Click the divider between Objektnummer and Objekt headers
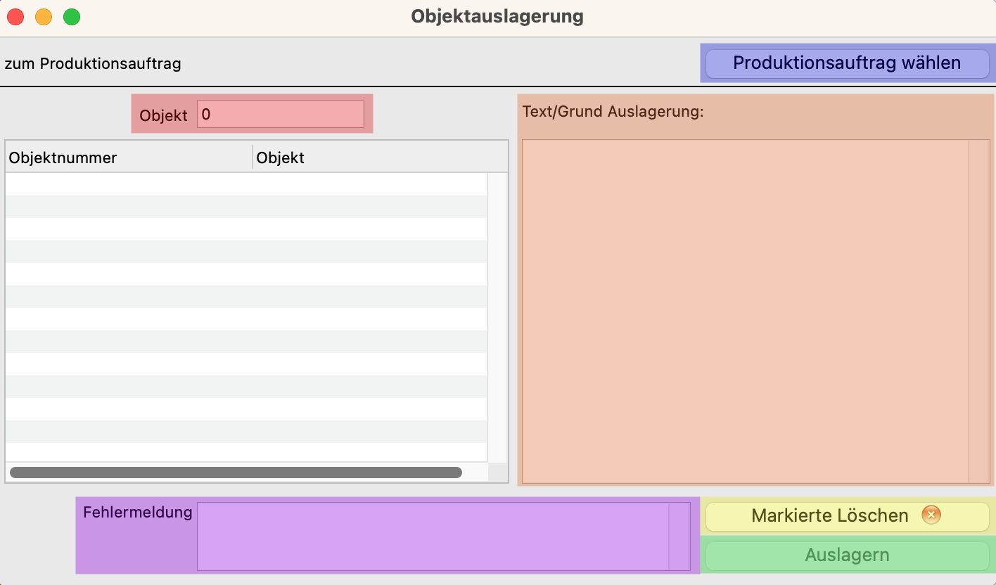Image resolution: width=996 pixels, height=585 pixels. (x=253, y=157)
